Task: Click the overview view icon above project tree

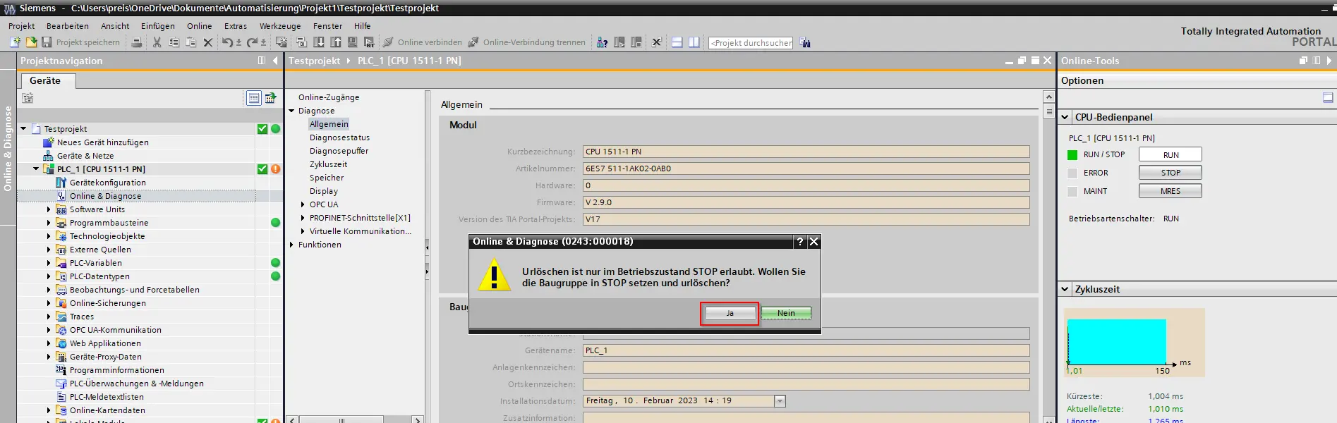Action: [253, 98]
